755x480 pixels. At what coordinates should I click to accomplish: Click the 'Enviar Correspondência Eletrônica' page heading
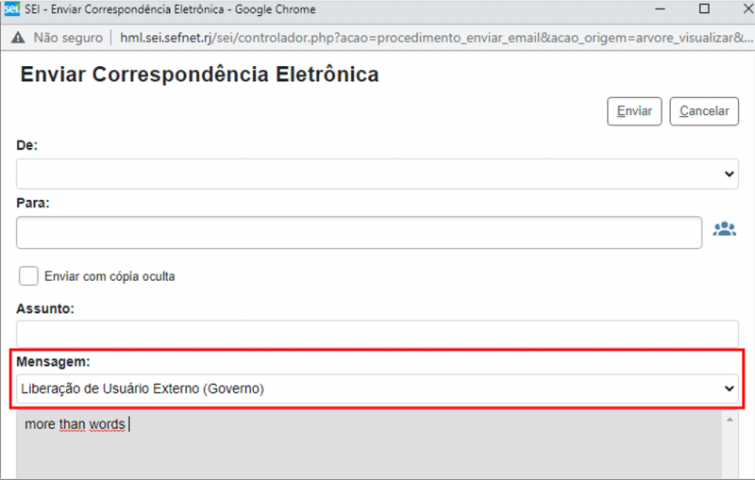199,74
